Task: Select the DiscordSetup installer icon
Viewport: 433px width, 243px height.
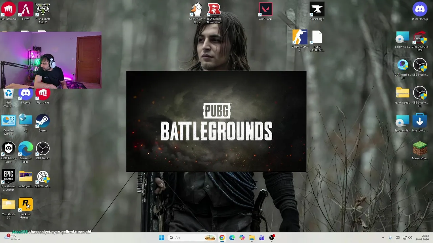Action: pyautogui.click(x=420, y=11)
